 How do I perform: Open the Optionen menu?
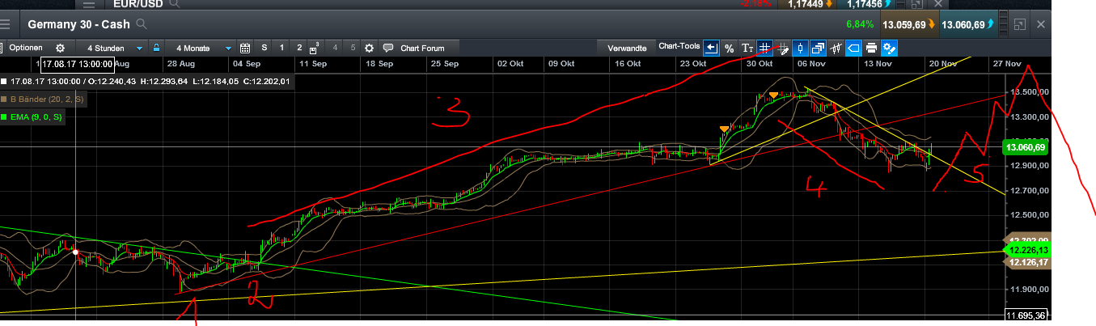[26, 48]
